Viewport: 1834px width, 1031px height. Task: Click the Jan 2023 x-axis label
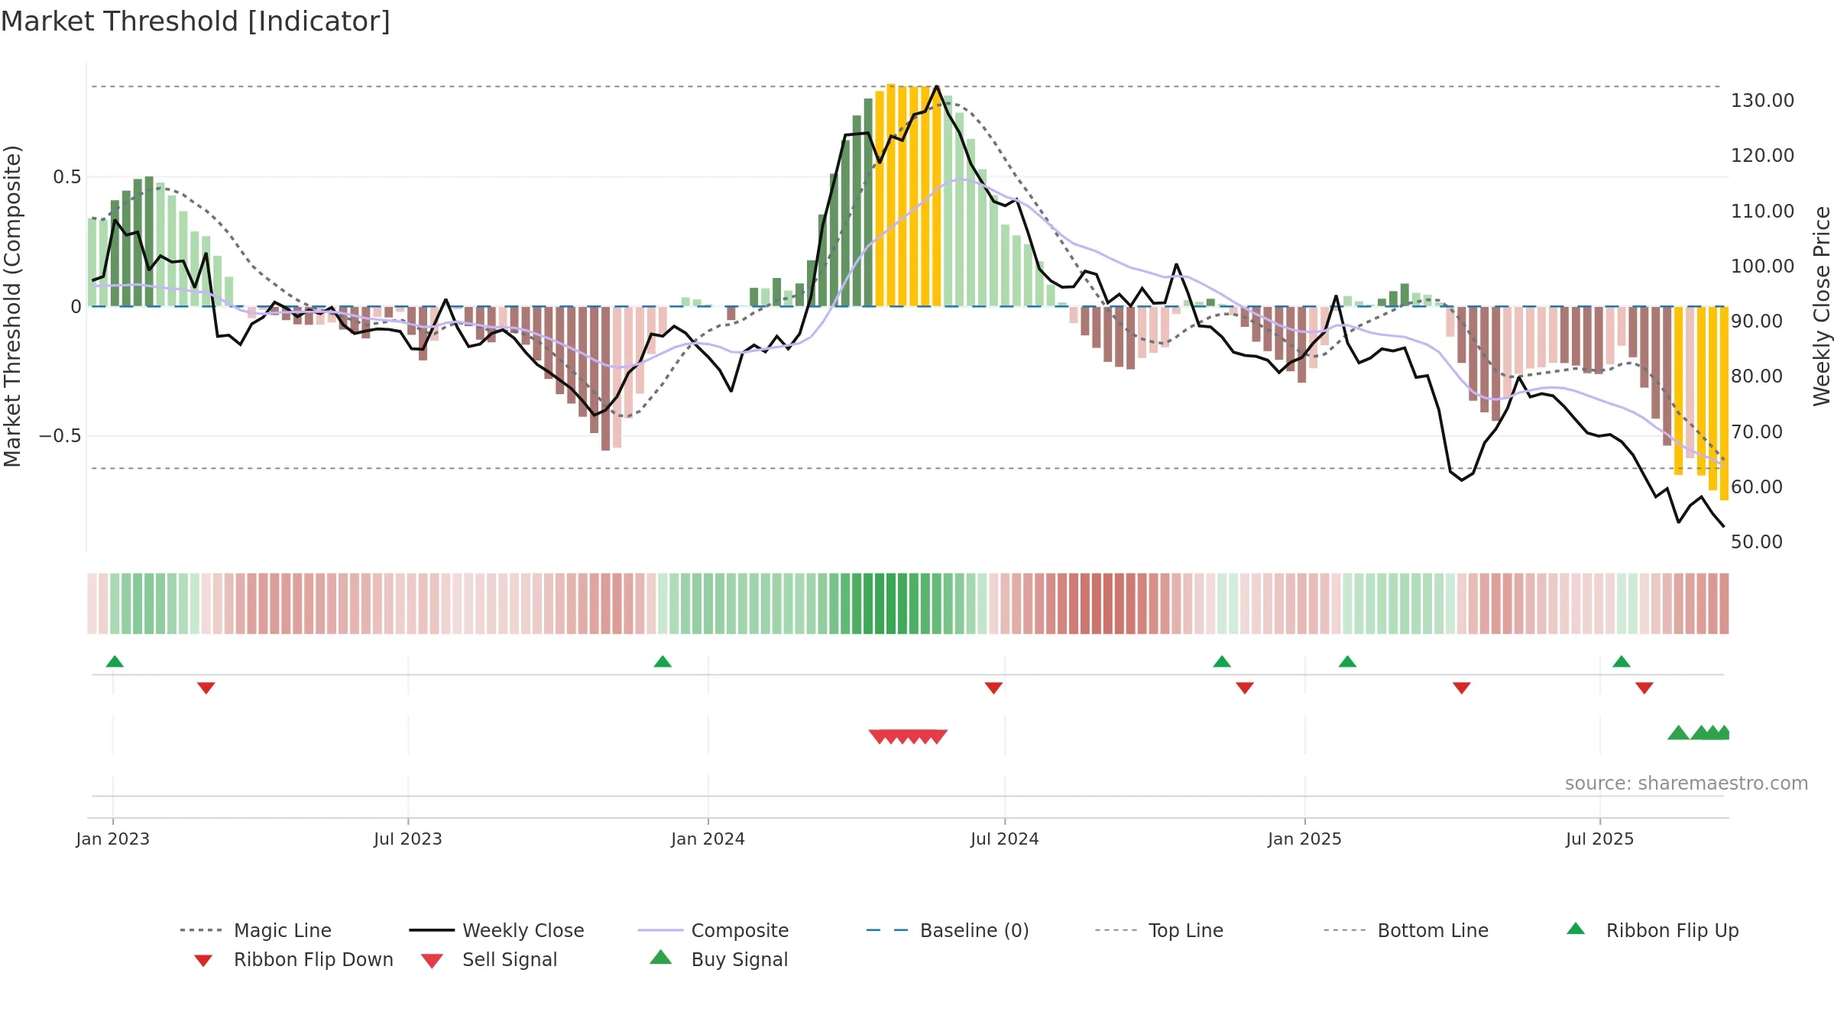coord(113,839)
